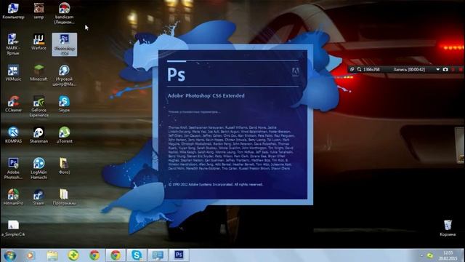Viewport: 465px width, 262px height.
Task: Click the green plus taskbar icon
Action: pyautogui.click(x=73, y=255)
